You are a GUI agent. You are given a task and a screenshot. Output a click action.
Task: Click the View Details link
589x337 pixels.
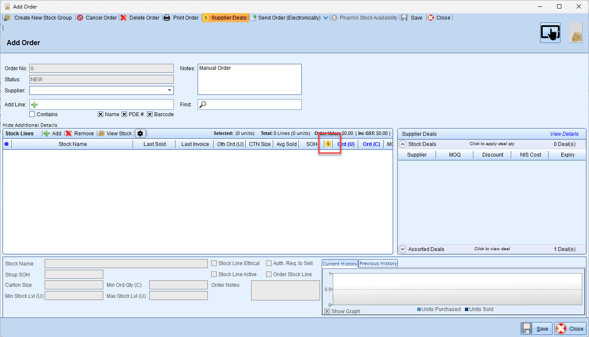point(564,134)
